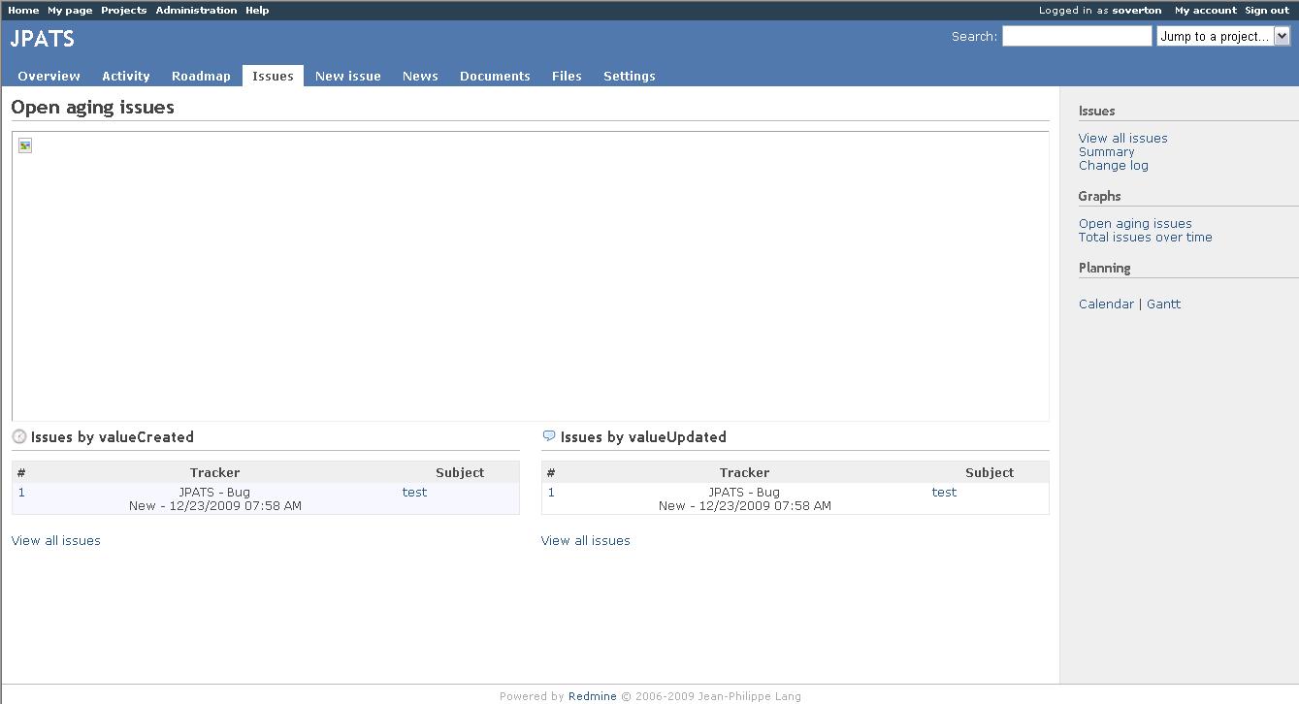1299x704 pixels.
Task: Click View all issues under valueCreated table
Action: (56, 540)
